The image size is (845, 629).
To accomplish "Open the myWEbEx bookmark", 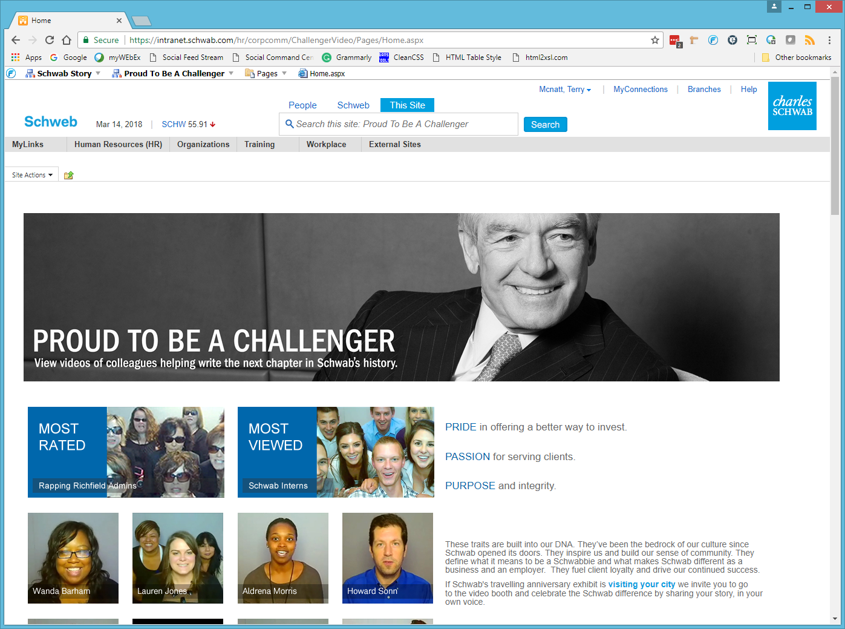I will 117,58.
